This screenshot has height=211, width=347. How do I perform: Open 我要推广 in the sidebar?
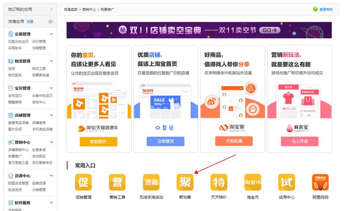pos(15,156)
